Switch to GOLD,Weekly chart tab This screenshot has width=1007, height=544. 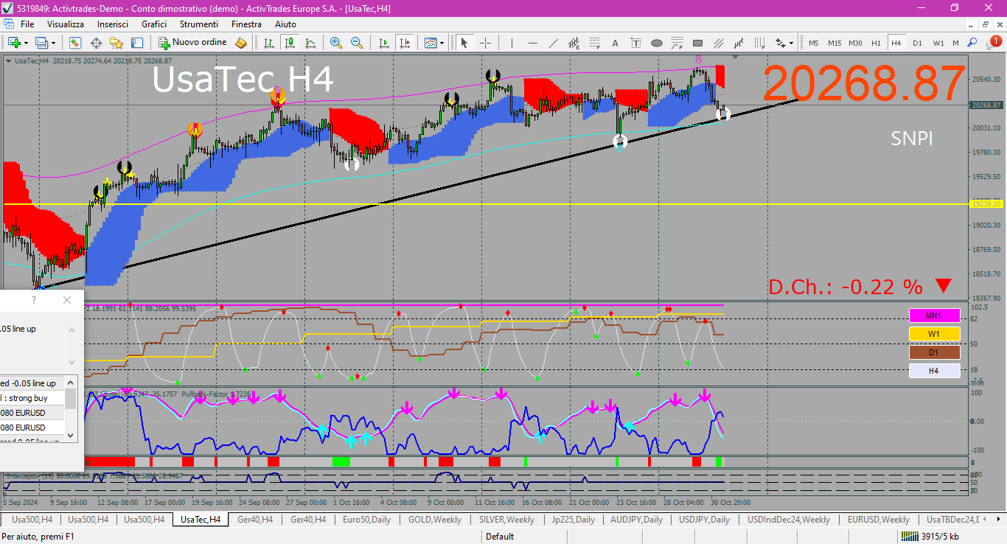pos(435,520)
